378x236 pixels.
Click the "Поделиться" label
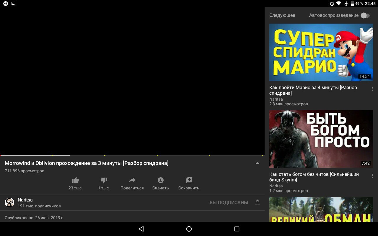132,188
